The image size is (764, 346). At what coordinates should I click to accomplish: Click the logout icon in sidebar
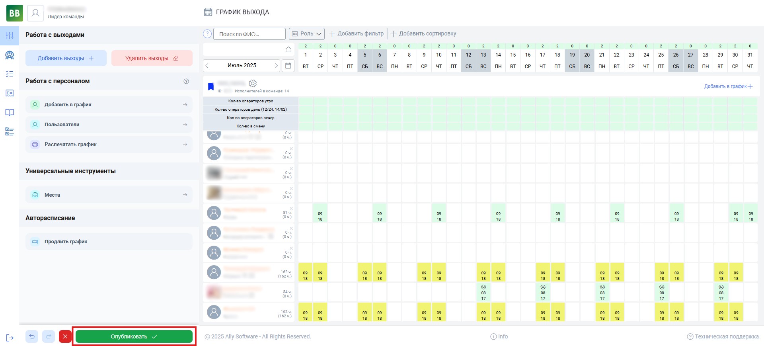tap(10, 338)
